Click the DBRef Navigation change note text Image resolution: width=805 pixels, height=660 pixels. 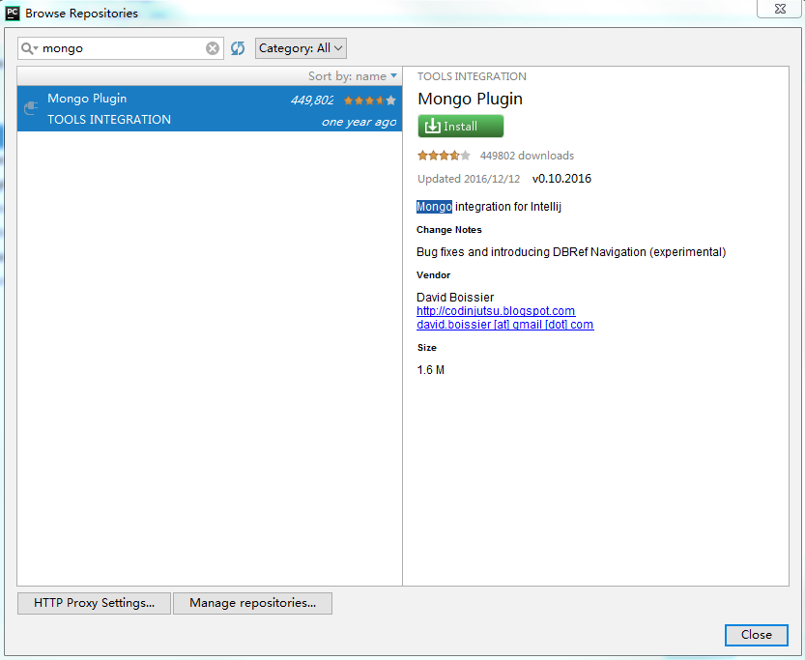pyautogui.click(x=571, y=252)
